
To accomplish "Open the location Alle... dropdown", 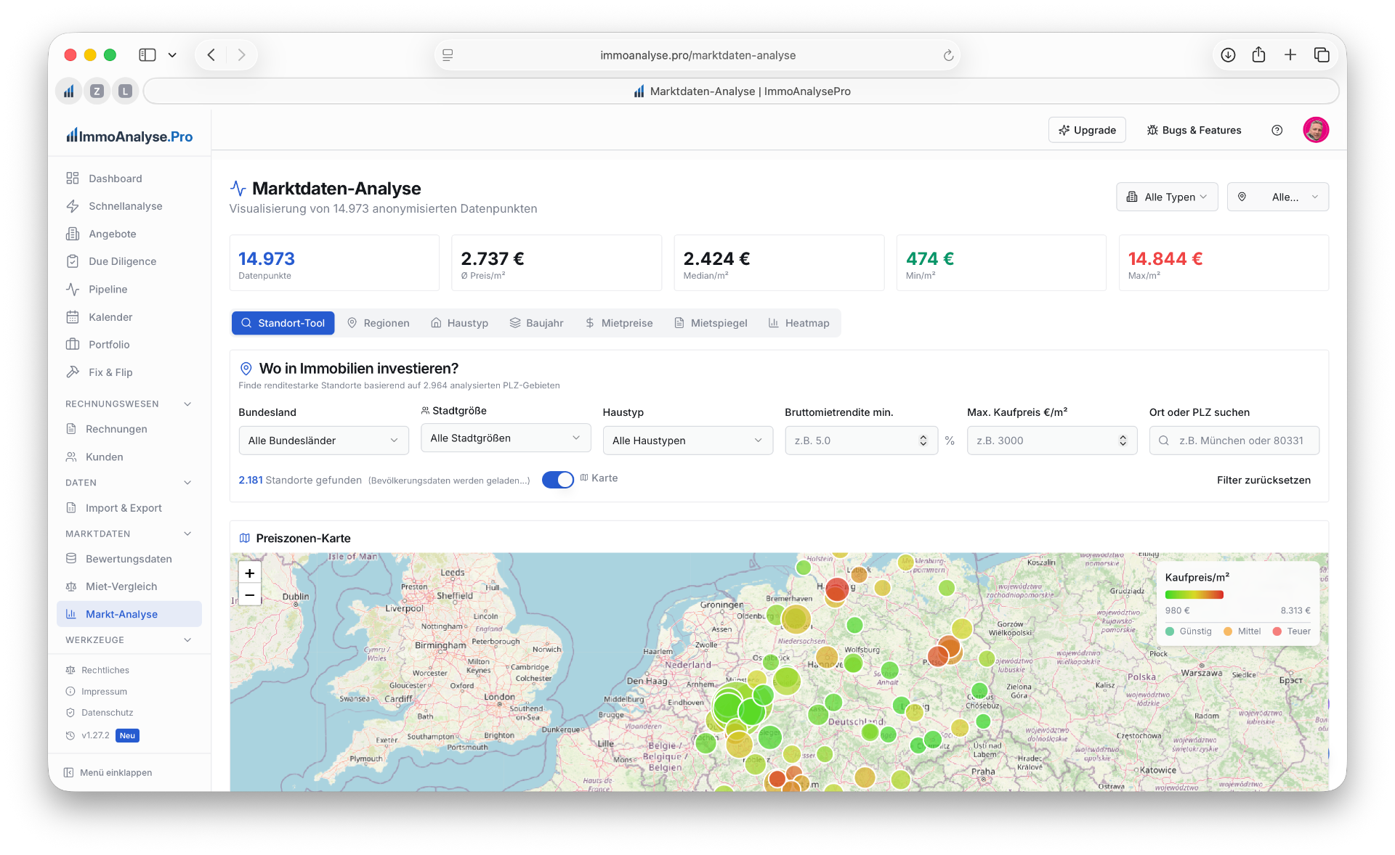I will [1278, 197].
